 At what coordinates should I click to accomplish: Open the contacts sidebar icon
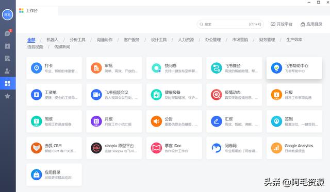point(8,71)
